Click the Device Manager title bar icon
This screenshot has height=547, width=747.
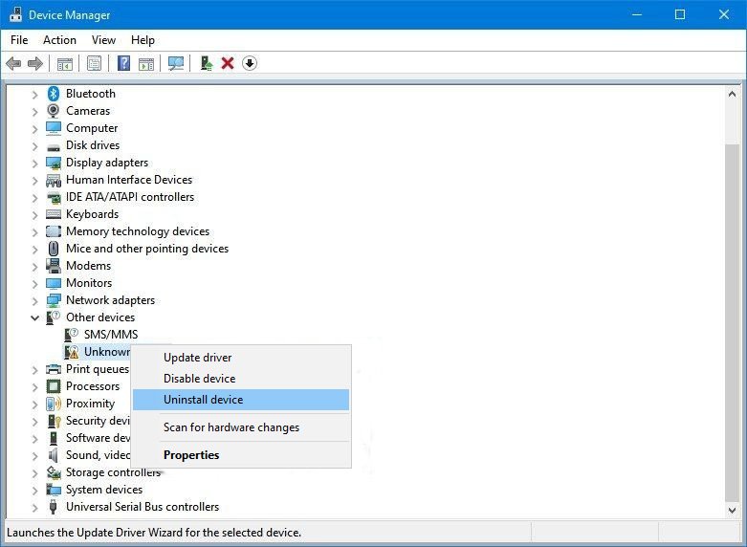pos(15,14)
